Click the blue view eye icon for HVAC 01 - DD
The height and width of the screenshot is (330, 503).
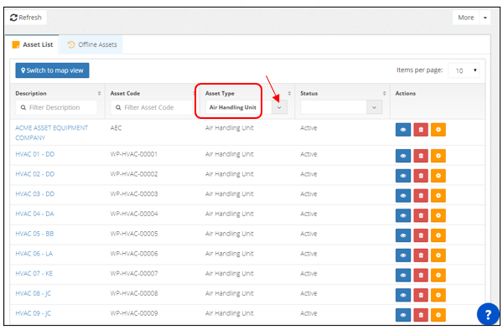(403, 156)
